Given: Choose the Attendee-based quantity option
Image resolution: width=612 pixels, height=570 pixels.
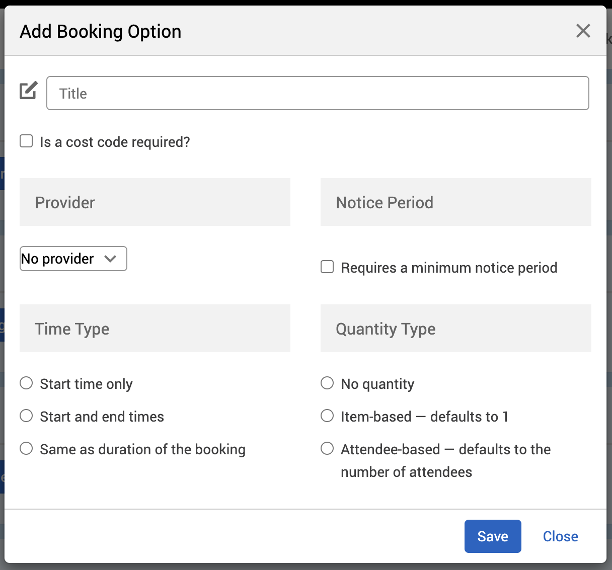Looking at the screenshot, I should [327, 449].
